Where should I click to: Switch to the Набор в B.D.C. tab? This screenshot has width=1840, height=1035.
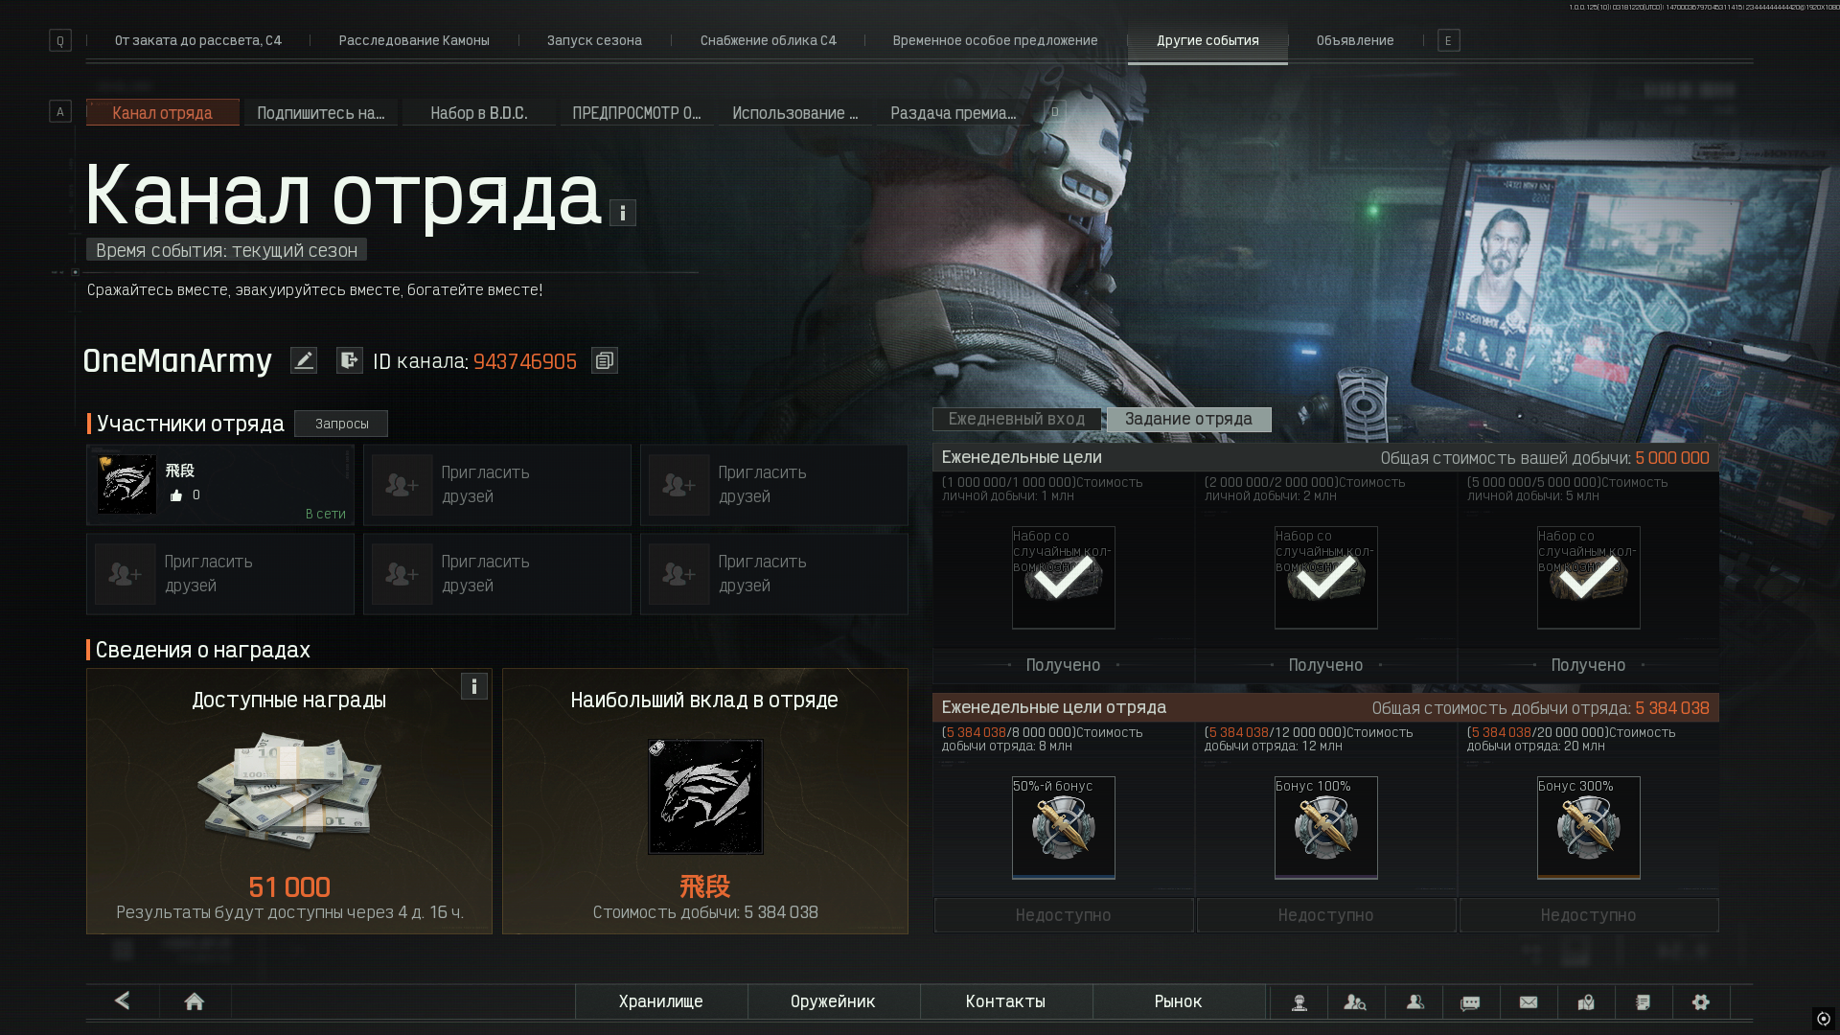pyautogui.click(x=479, y=113)
